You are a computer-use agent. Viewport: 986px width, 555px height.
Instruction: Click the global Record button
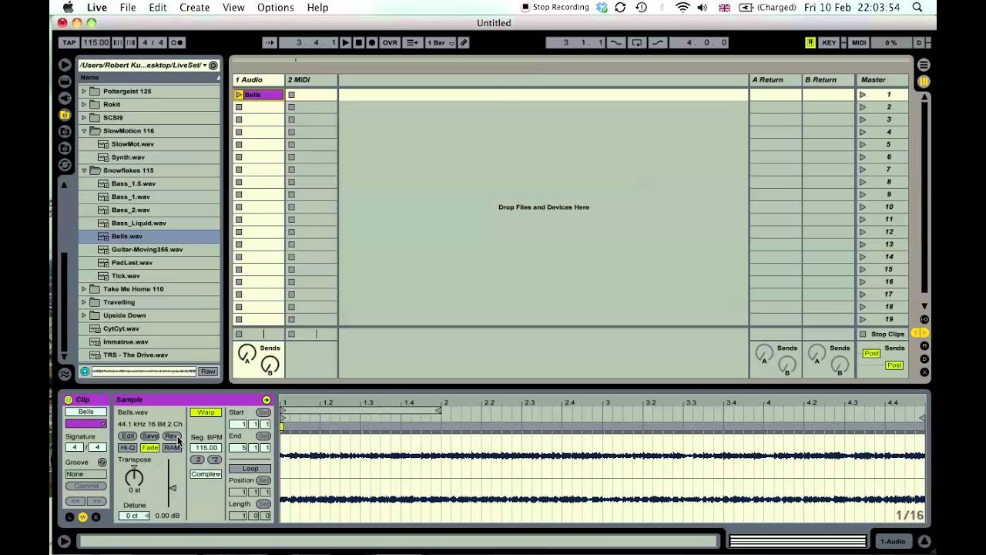[x=371, y=42]
